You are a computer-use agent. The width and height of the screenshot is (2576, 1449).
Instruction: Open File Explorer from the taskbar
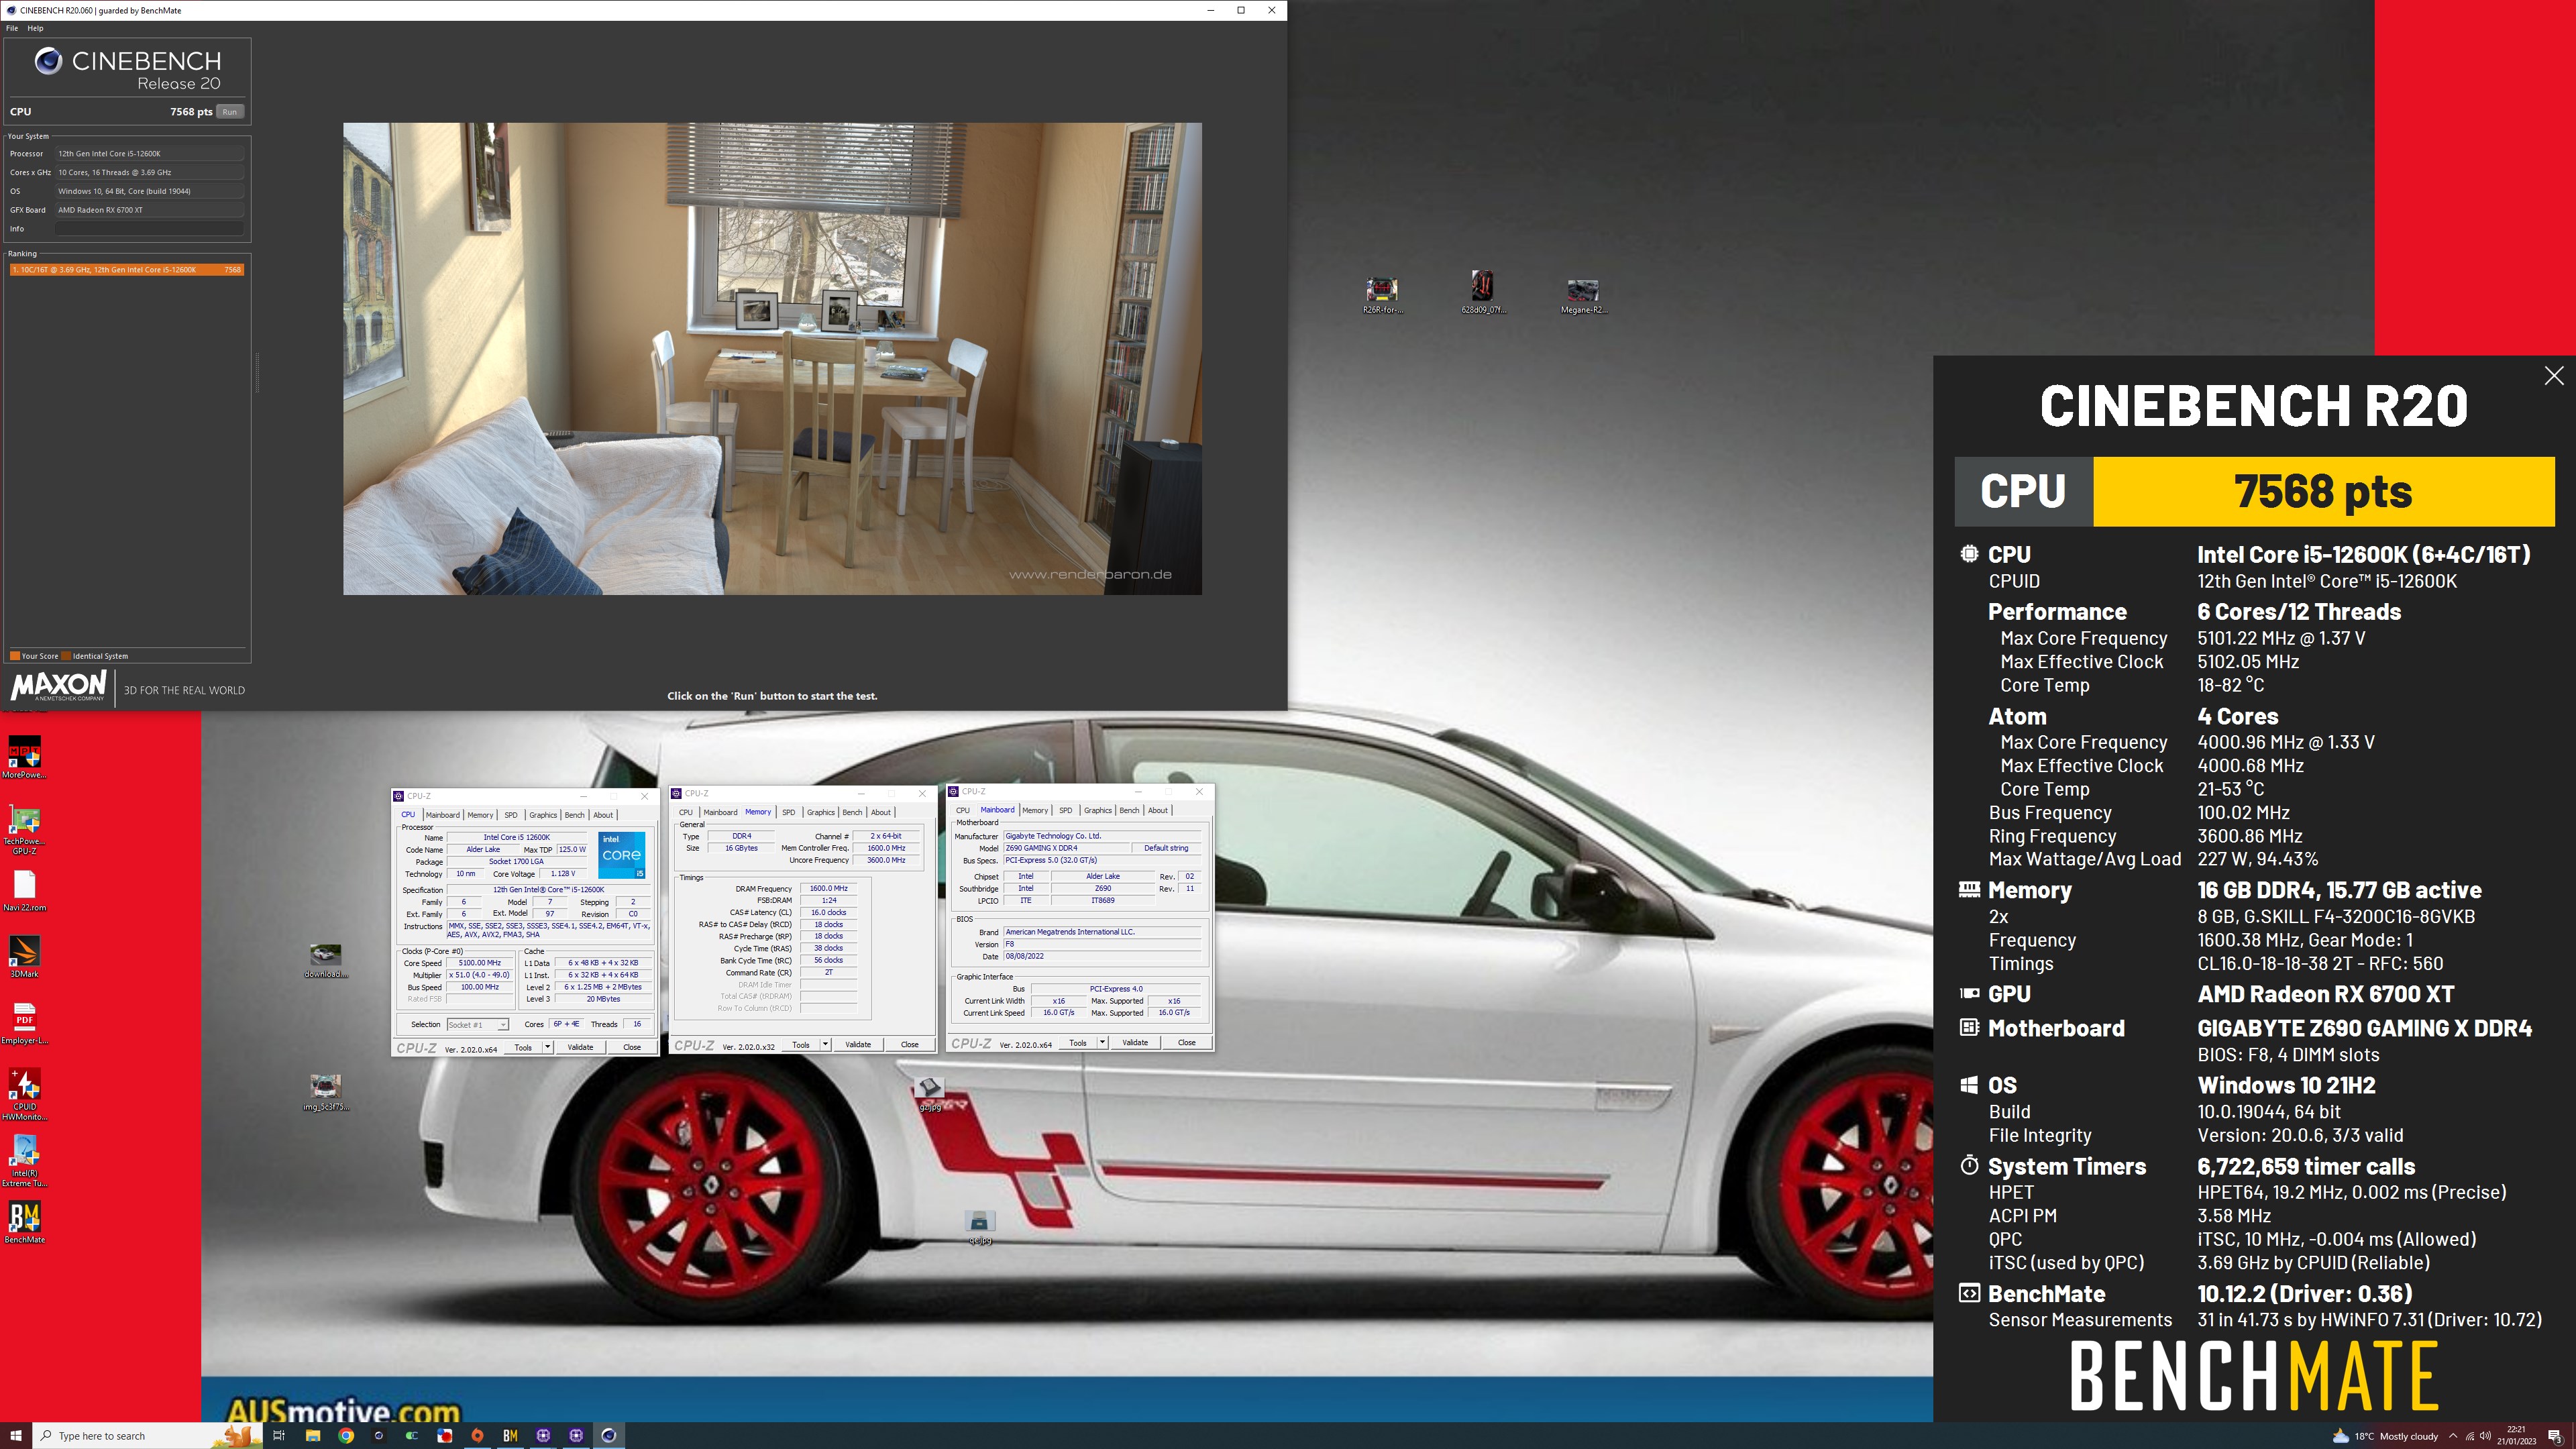[x=312, y=1435]
